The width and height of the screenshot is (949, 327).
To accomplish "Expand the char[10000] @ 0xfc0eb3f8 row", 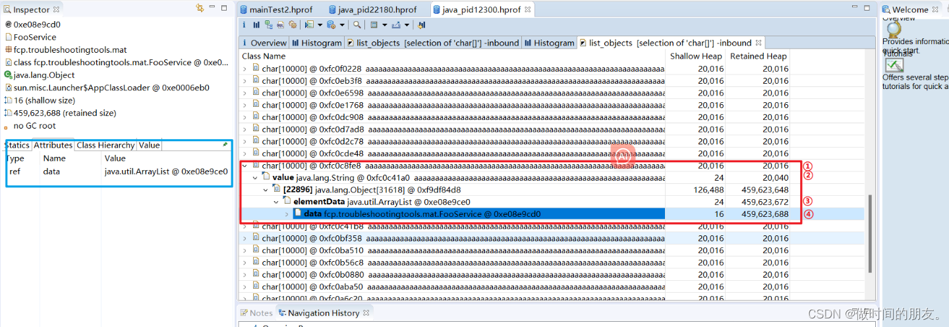I will pyautogui.click(x=245, y=80).
